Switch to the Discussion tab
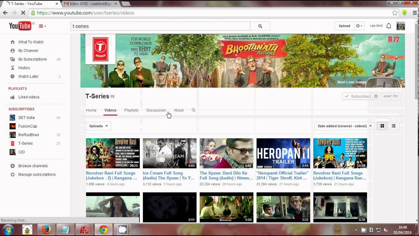The image size is (419, 236). click(x=156, y=110)
